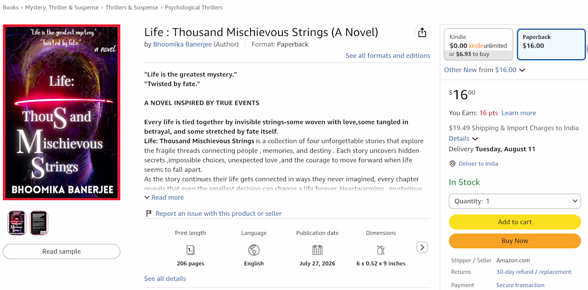588x290 pixels.
Task: Click the Read sample button
Action: pos(61,252)
